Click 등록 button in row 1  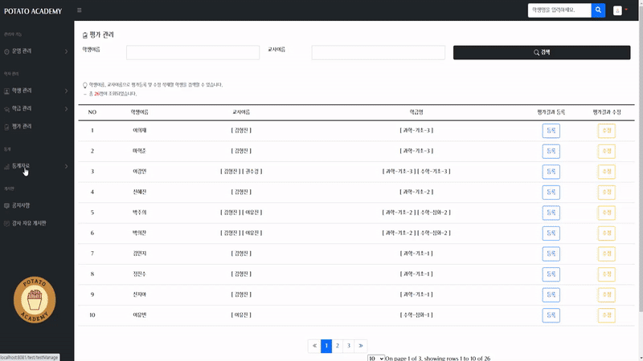click(551, 131)
